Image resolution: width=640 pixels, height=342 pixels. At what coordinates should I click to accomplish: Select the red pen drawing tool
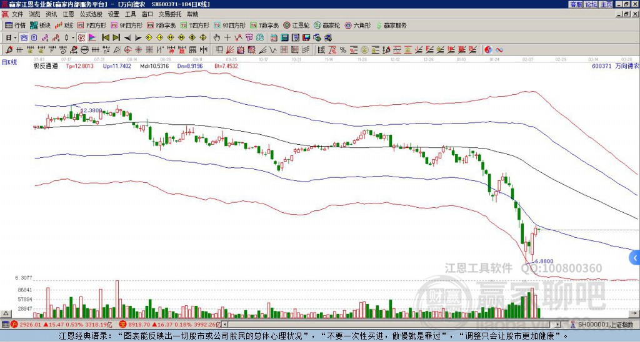[x=9, y=50]
